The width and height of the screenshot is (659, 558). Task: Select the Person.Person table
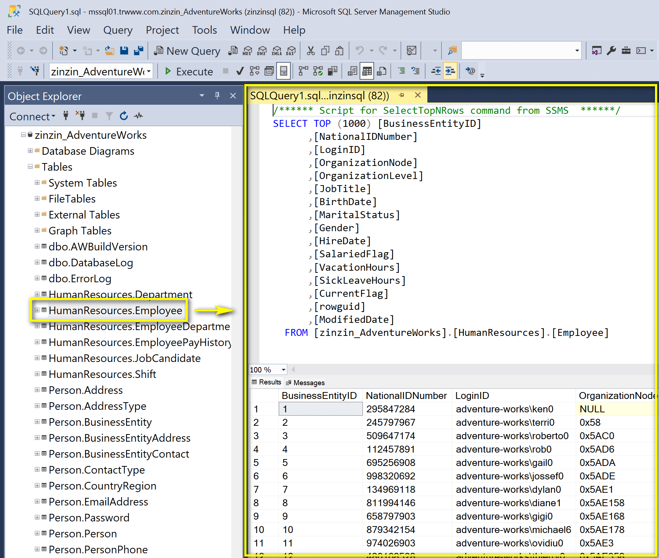tap(83, 533)
